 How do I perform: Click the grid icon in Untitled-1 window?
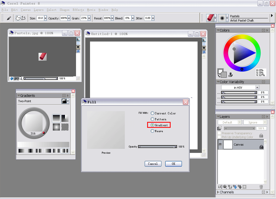[204, 44]
